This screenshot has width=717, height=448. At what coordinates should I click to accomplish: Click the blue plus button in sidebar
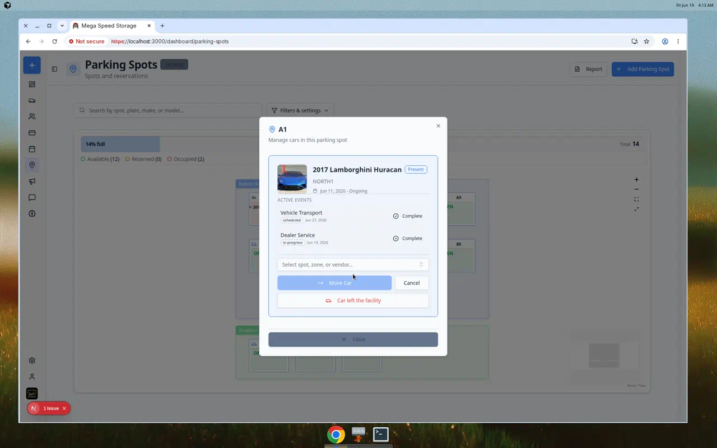[32, 65]
